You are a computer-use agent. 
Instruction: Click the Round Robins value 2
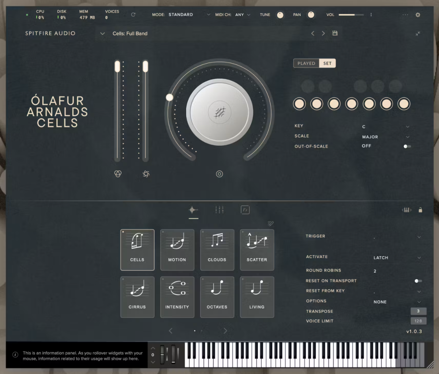[x=375, y=271]
